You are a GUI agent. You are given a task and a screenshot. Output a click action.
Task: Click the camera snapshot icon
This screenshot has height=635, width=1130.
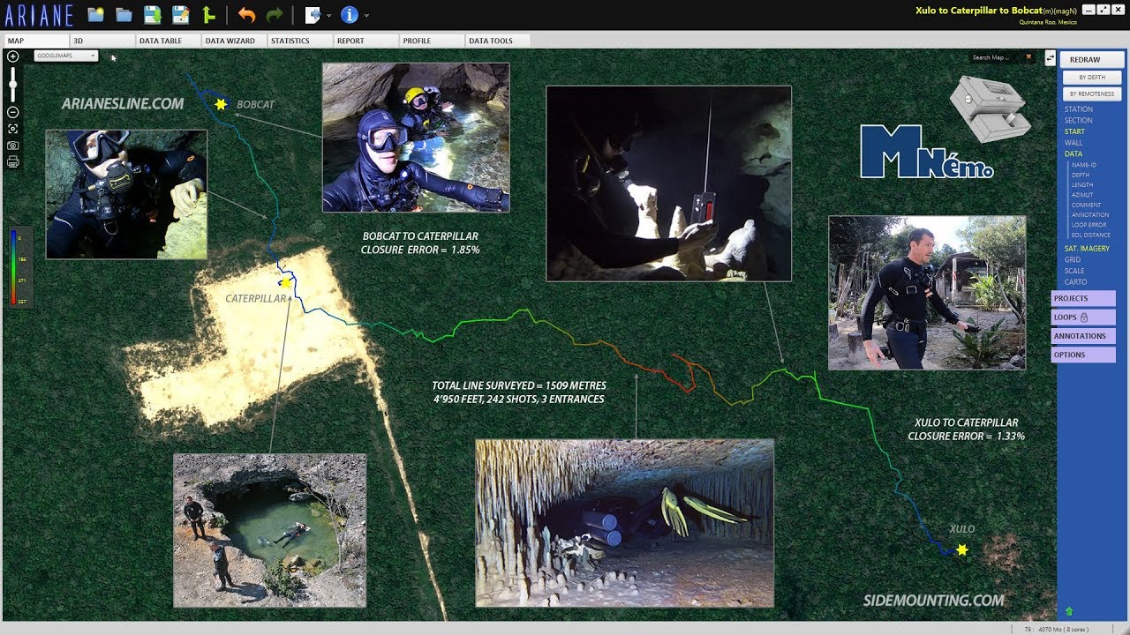[12, 146]
